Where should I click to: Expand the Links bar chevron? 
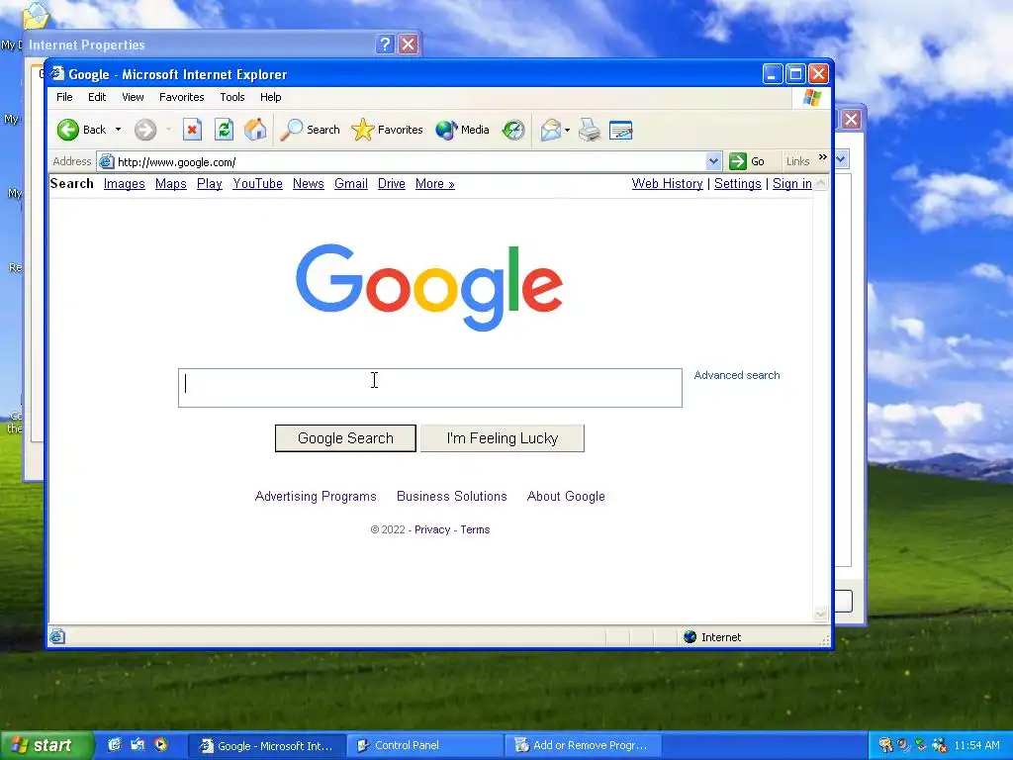pos(822,157)
